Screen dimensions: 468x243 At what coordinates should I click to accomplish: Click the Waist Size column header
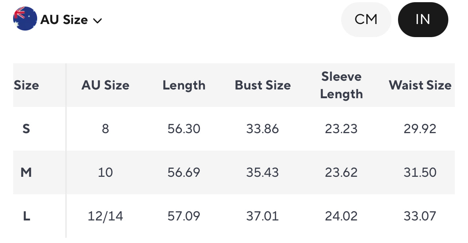(420, 85)
